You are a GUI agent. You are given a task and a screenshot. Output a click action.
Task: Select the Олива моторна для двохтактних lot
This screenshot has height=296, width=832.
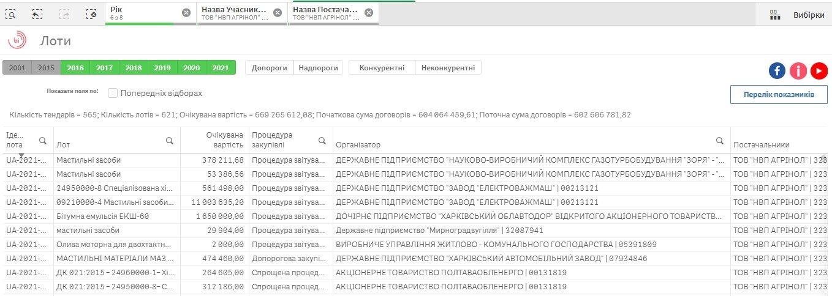pos(117,245)
